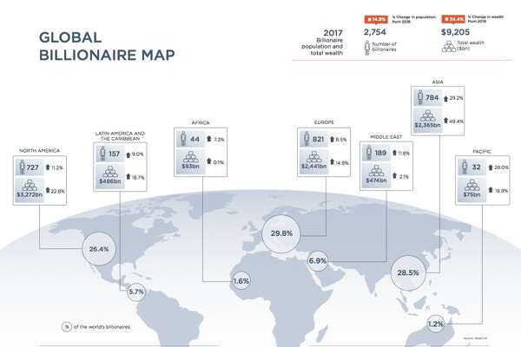Click the up arrow beside 11.2% in North America

tap(48, 167)
